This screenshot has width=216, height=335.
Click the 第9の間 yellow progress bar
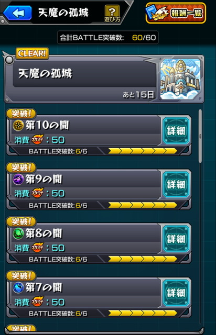pyautogui.click(x=143, y=205)
